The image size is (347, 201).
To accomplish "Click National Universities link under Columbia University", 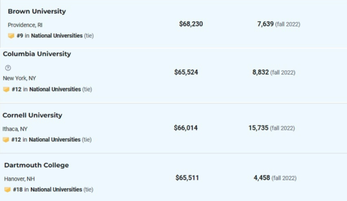I will coord(55,89).
